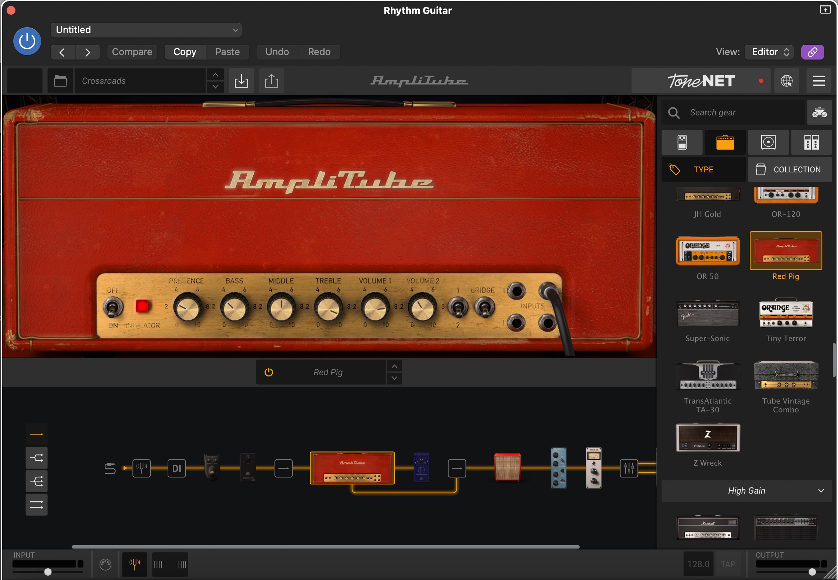Toggle the tuner button in bottom bar
The width and height of the screenshot is (838, 580).
pos(135,564)
